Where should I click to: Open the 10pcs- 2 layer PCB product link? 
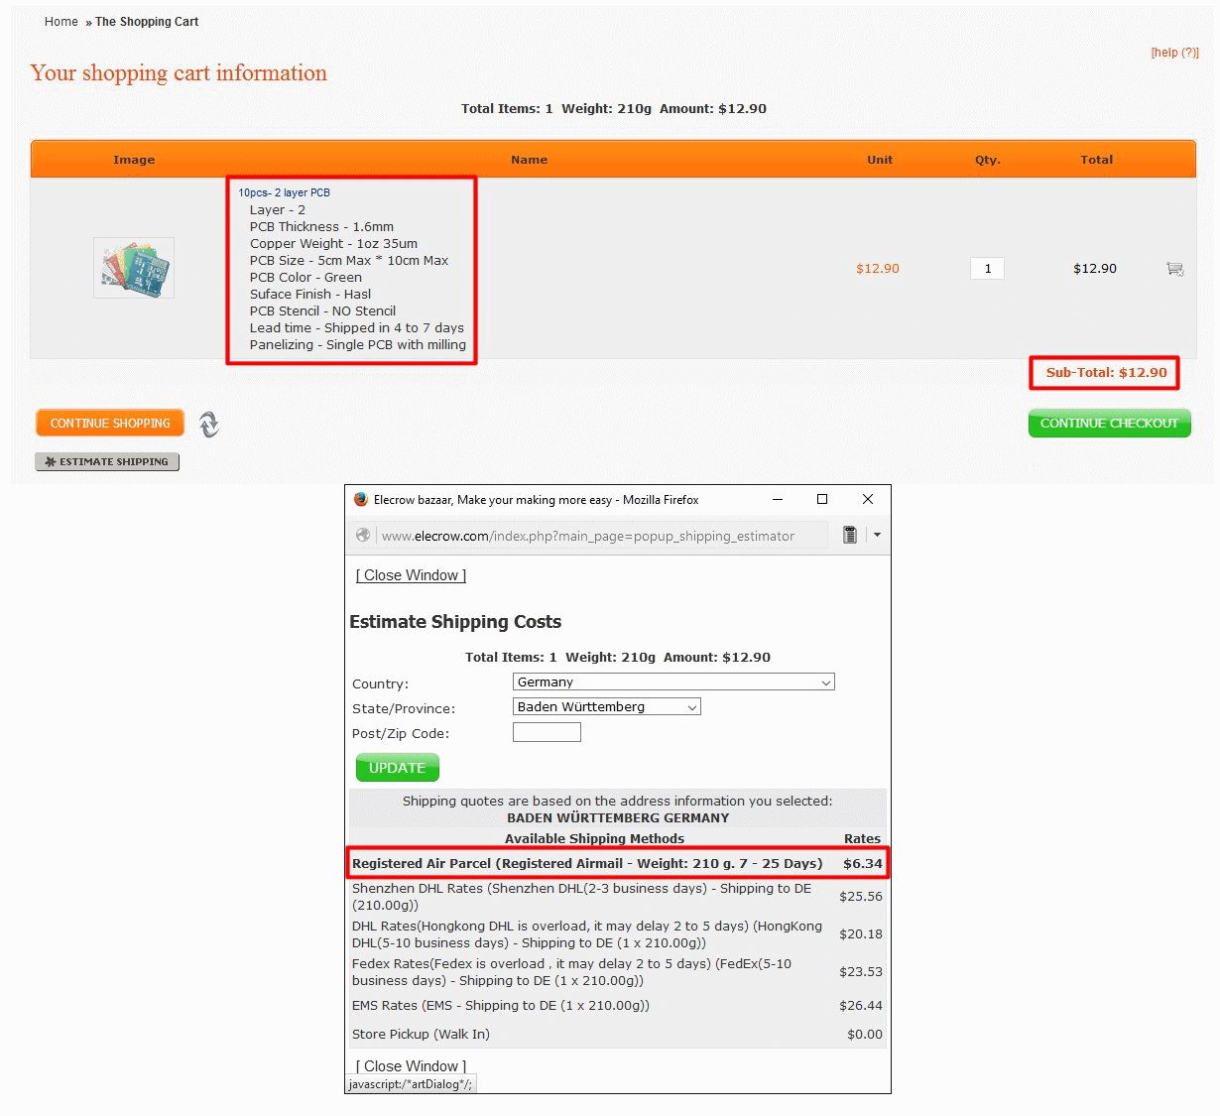coord(284,192)
